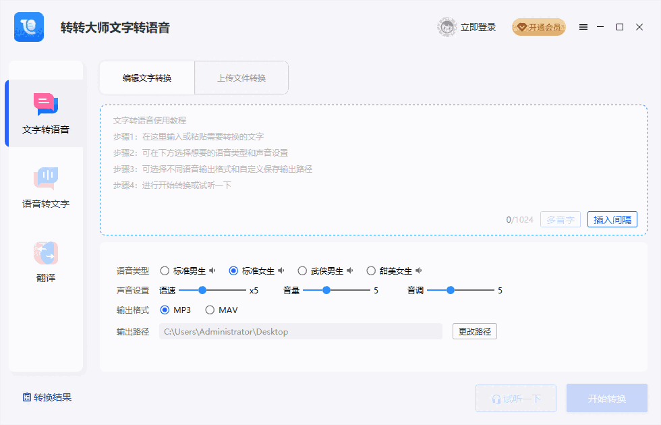Click the login avatar icon
Image resolution: width=661 pixels, height=425 pixels.
click(x=446, y=27)
